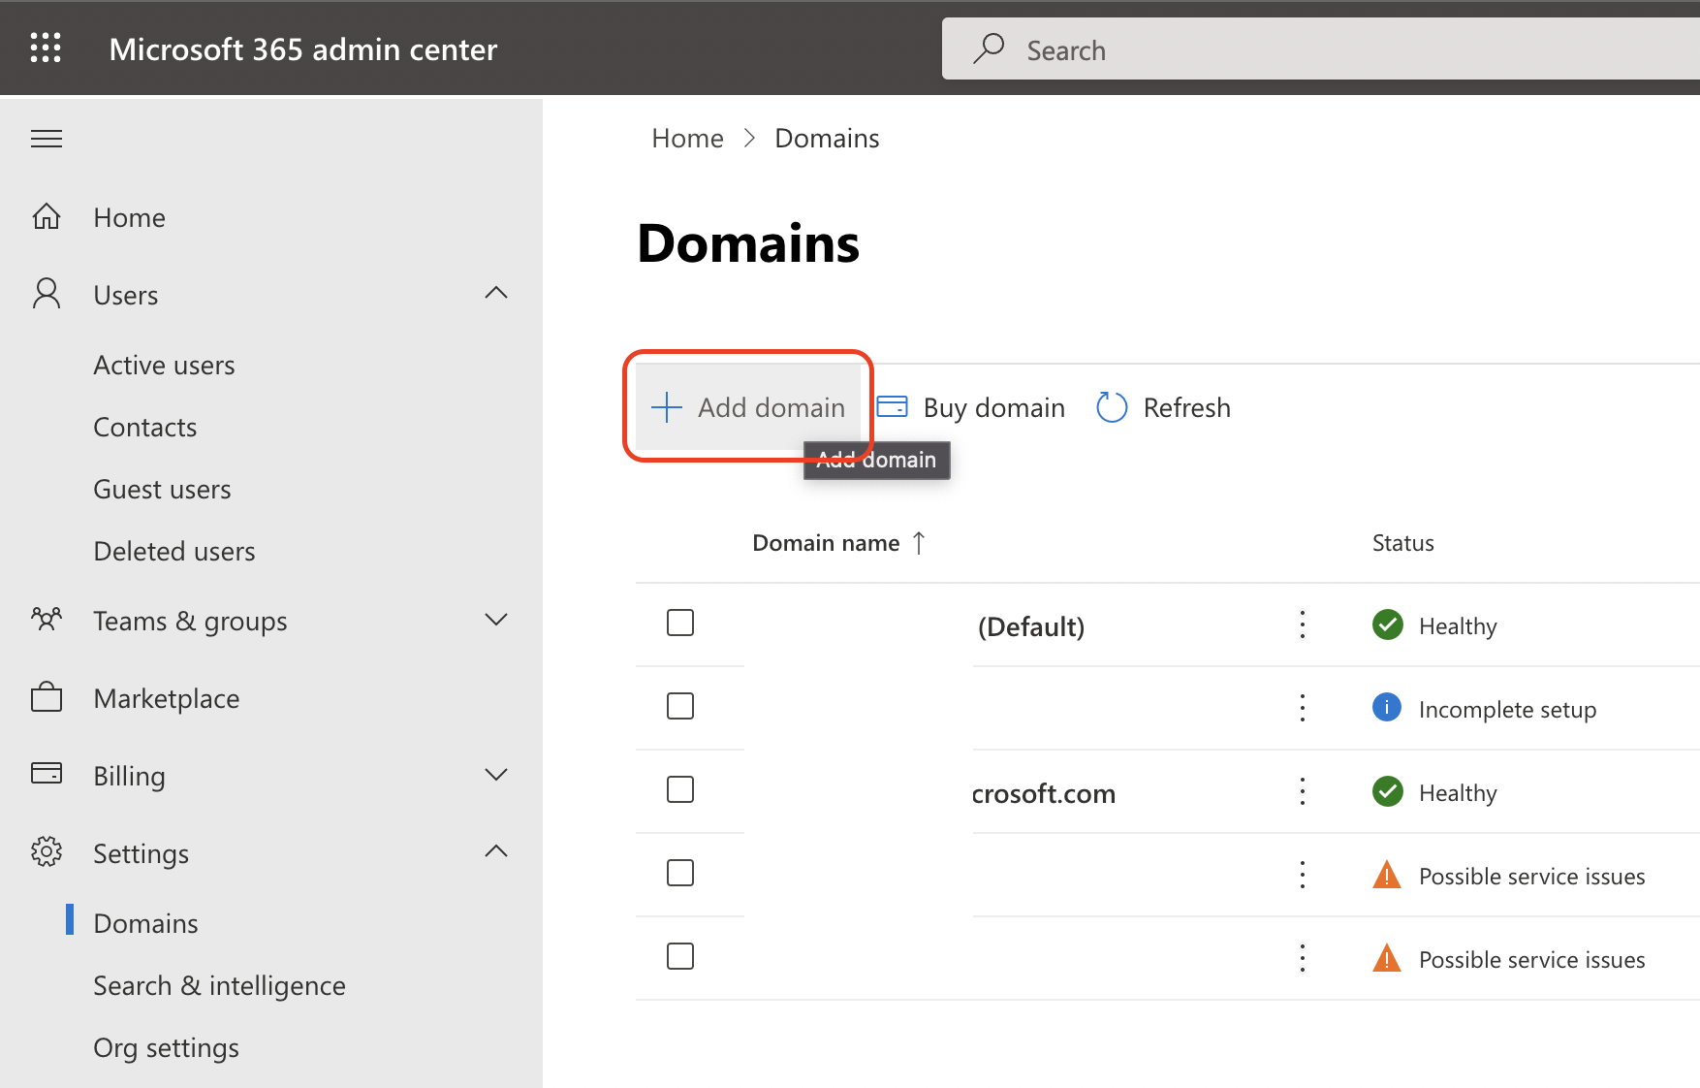Click into the Search input field
1700x1088 pixels.
click(x=1321, y=48)
